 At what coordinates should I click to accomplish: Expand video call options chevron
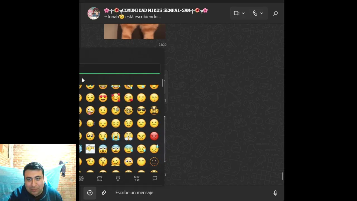[x=243, y=13]
